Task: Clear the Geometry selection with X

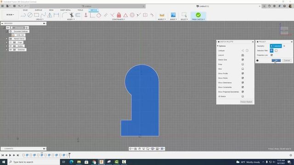Action: [284, 46]
